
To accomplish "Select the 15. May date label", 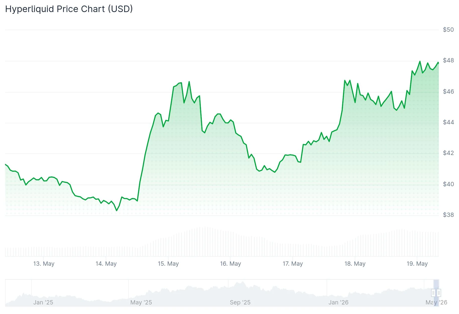I will coord(168,264).
